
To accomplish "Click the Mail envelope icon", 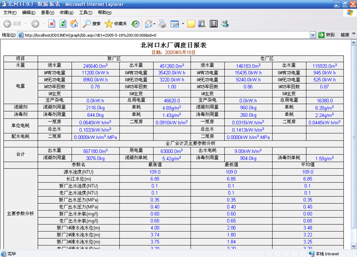I will [x=149, y=24].
